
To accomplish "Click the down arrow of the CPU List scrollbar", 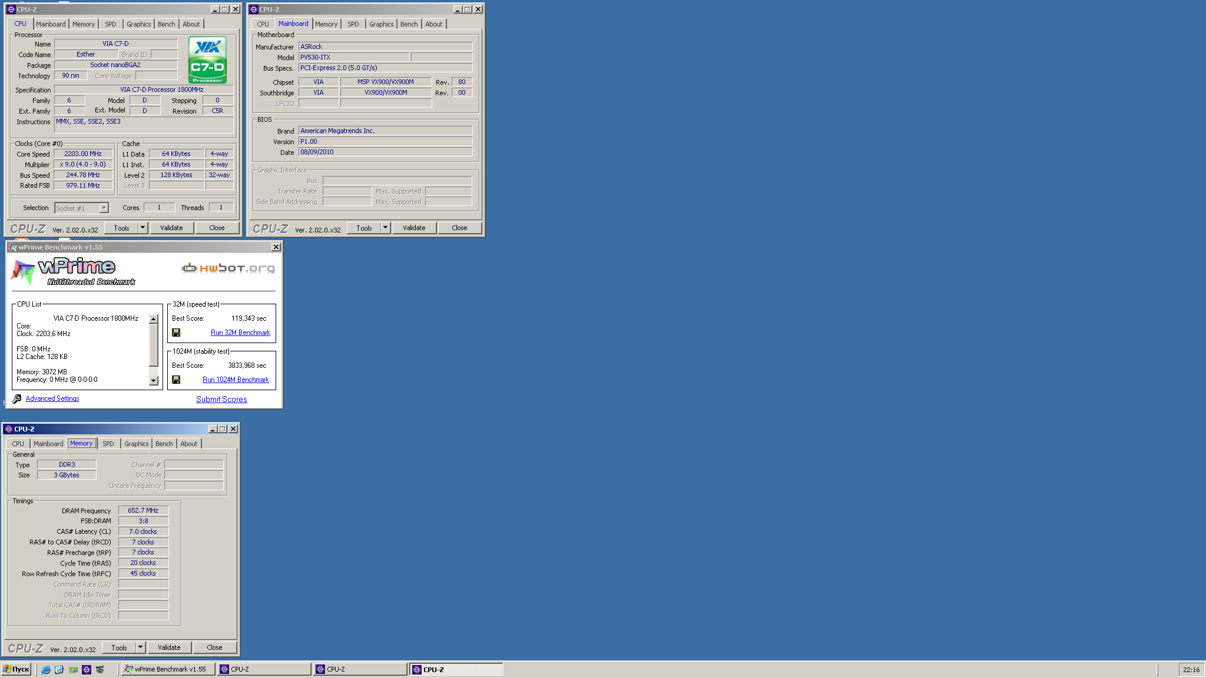I will (x=154, y=381).
